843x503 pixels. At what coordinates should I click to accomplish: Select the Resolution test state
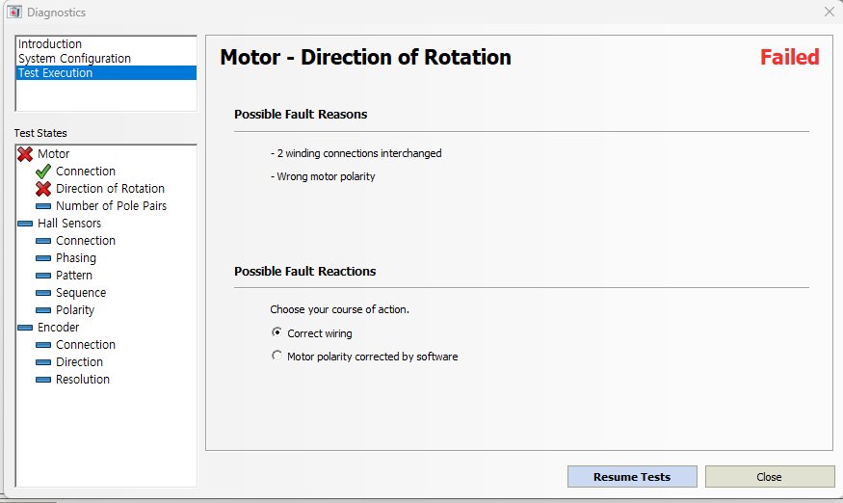pos(83,380)
